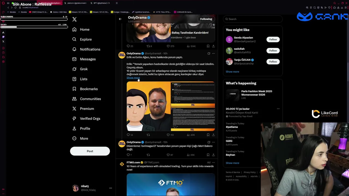Open Verified Orgs in the sidebar
Screen dimensions: 349x196
click(86, 119)
